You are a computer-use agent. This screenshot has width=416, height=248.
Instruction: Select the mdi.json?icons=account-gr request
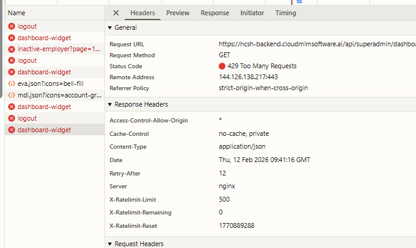(x=59, y=95)
